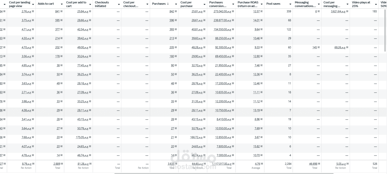Click the 122 post saves value
This screenshot has height=174, width=387.
(x=289, y=29)
